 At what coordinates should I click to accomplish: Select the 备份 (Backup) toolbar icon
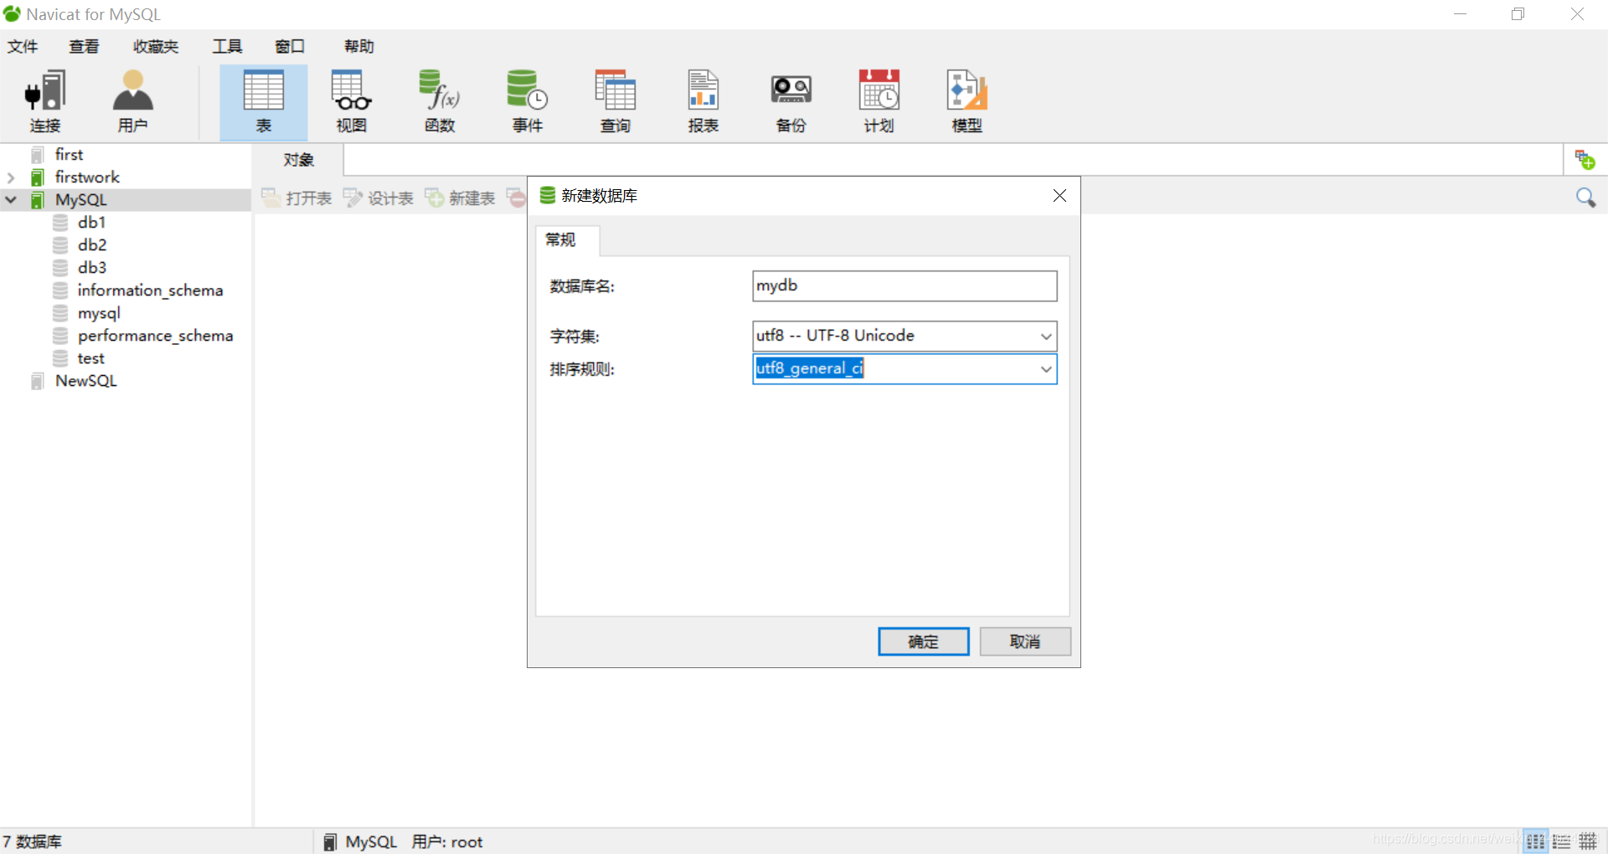coord(791,101)
